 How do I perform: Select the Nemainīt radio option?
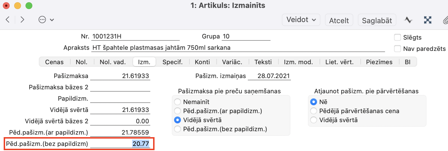(177, 102)
